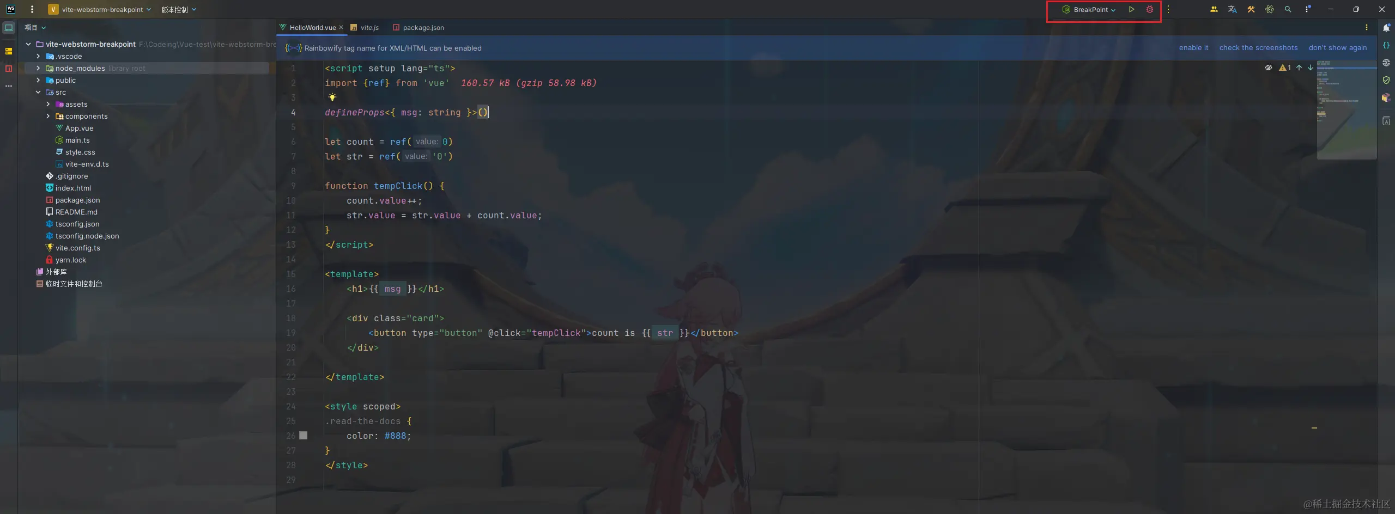Open the hamburger main menu

33,9
